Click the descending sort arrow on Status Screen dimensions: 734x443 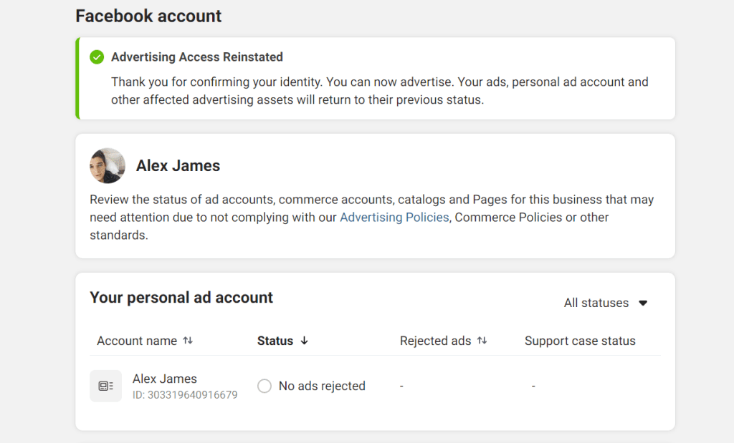coord(305,341)
